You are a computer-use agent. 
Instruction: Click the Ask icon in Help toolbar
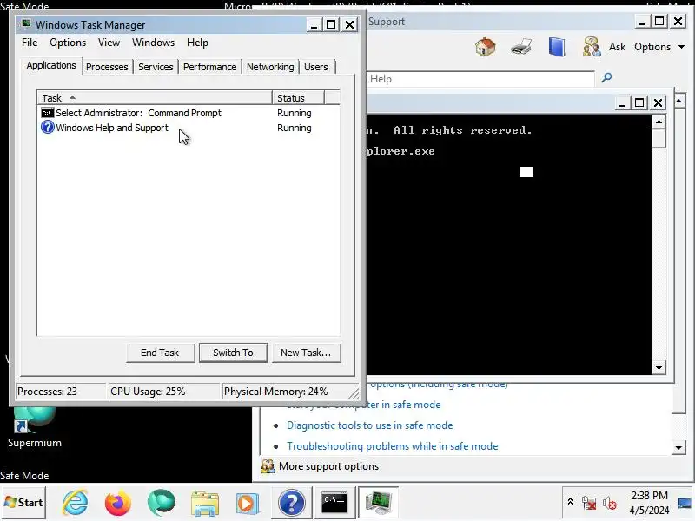point(592,47)
